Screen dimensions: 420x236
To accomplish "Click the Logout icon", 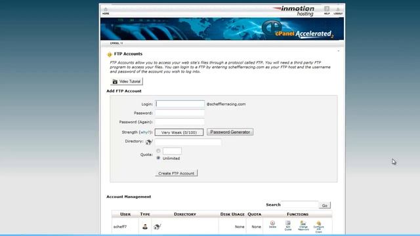I will pos(338,10).
